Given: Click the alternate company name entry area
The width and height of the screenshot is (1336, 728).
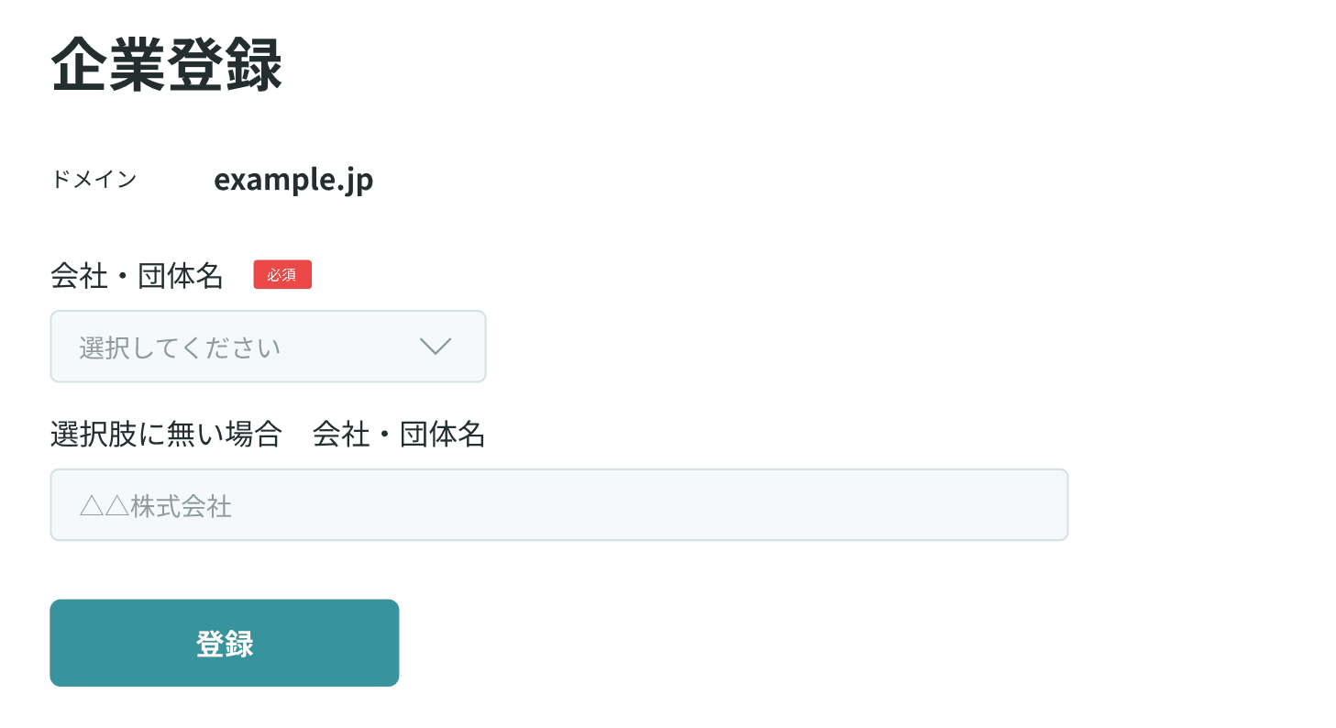Looking at the screenshot, I should (x=559, y=504).
